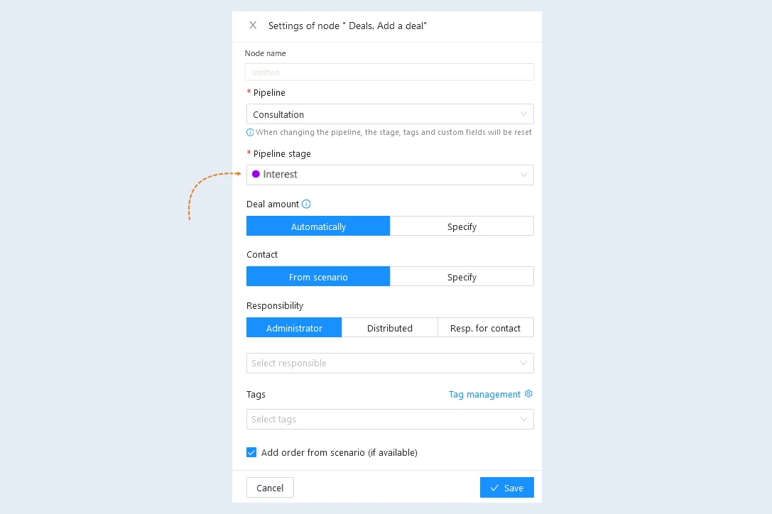This screenshot has width=772, height=514.
Task: Switch Deal amount to Specify
Action: tap(462, 226)
